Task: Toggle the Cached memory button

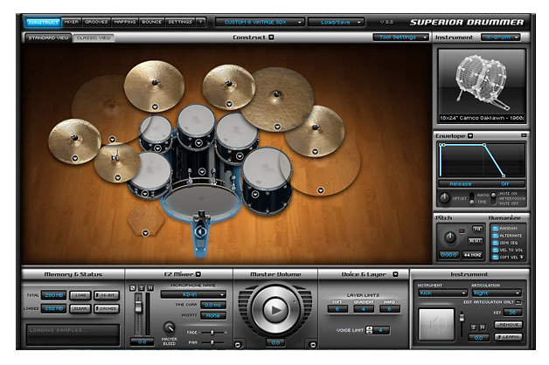Action: tap(107, 309)
